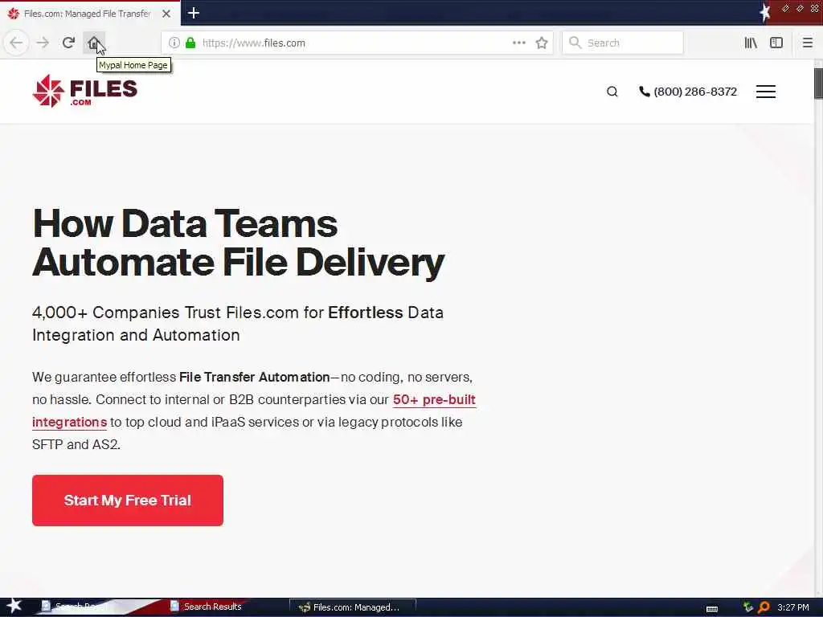Bookmark this page with the star icon
Viewport: 823px width, 617px height.
tap(542, 43)
